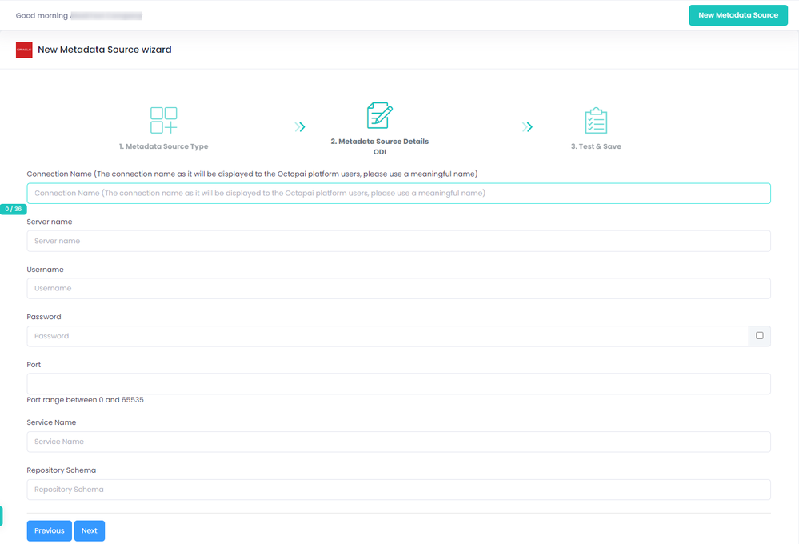This screenshot has height=544, width=799.
Task: Proceed with the Next button
Action: pyautogui.click(x=89, y=530)
